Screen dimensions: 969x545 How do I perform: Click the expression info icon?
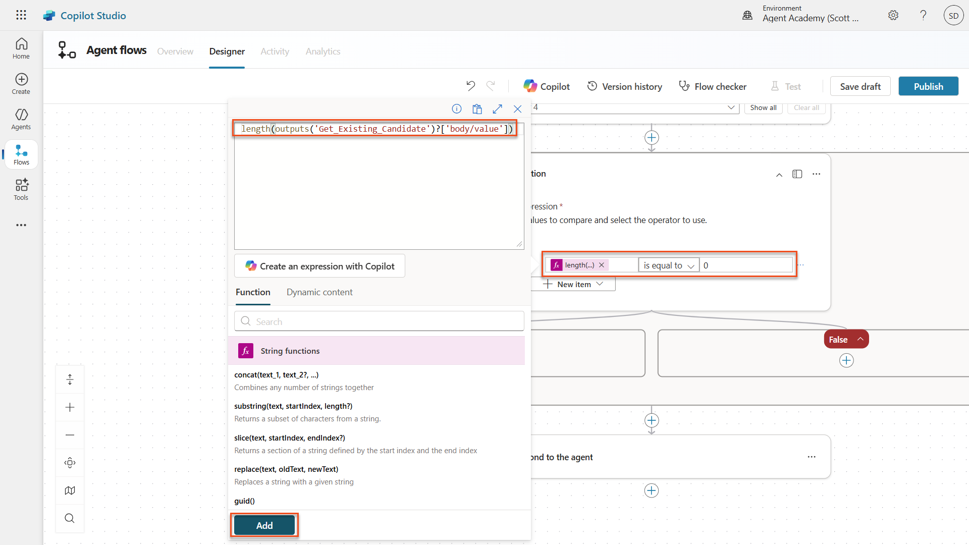pyautogui.click(x=457, y=109)
